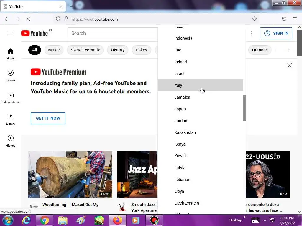
Task: Click the YouTube logo
Action: (x=35, y=33)
